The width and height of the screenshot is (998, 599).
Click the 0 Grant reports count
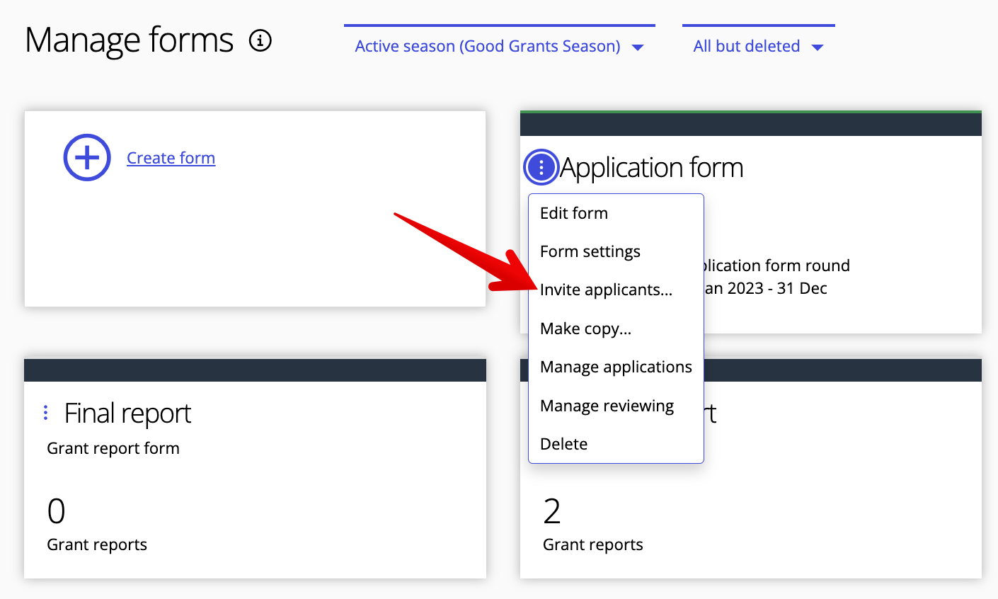pyautogui.click(x=57, y=511)
